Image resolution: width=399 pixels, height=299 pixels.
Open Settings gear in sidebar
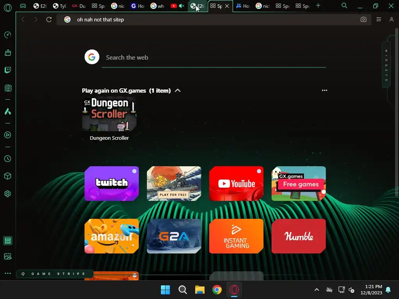coord(8,194)
